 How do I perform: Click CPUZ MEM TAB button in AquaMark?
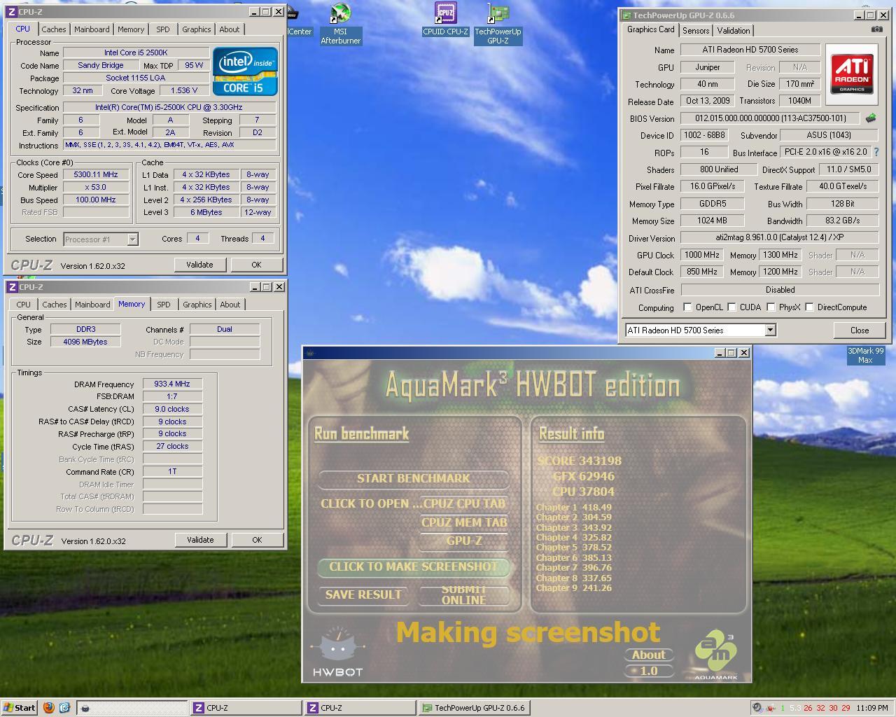click(463, 522)
